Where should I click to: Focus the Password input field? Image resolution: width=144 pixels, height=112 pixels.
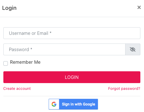pyautogui.click(x=64, y=49)
